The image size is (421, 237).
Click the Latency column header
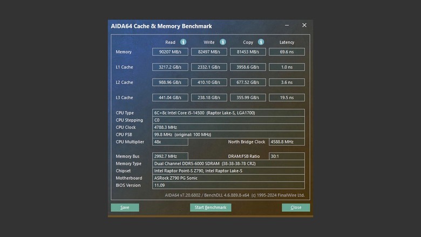pyautogui.click(x=287, y=42)
